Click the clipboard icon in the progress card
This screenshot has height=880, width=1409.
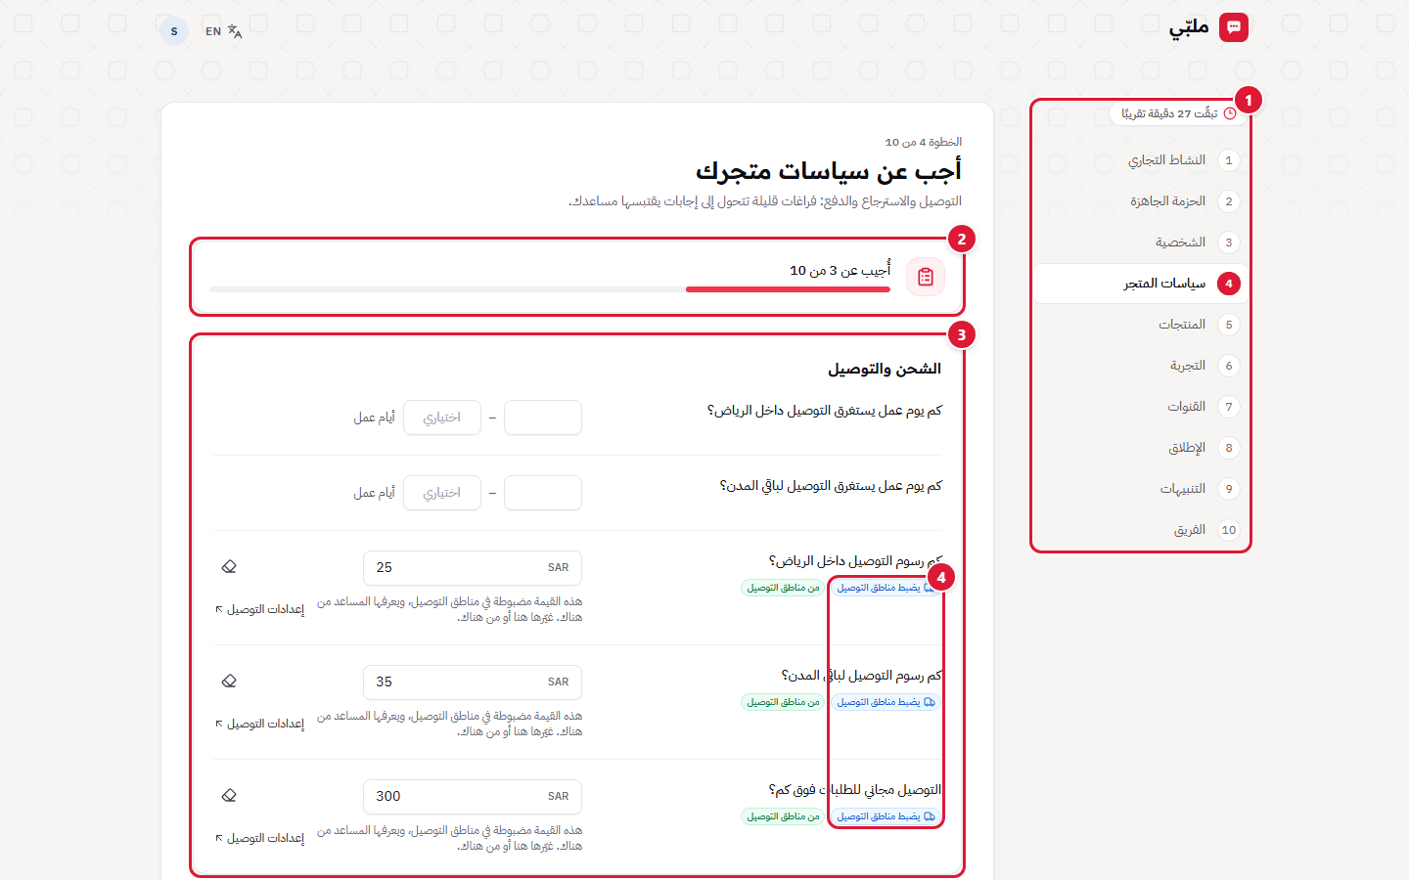[926, 277]
